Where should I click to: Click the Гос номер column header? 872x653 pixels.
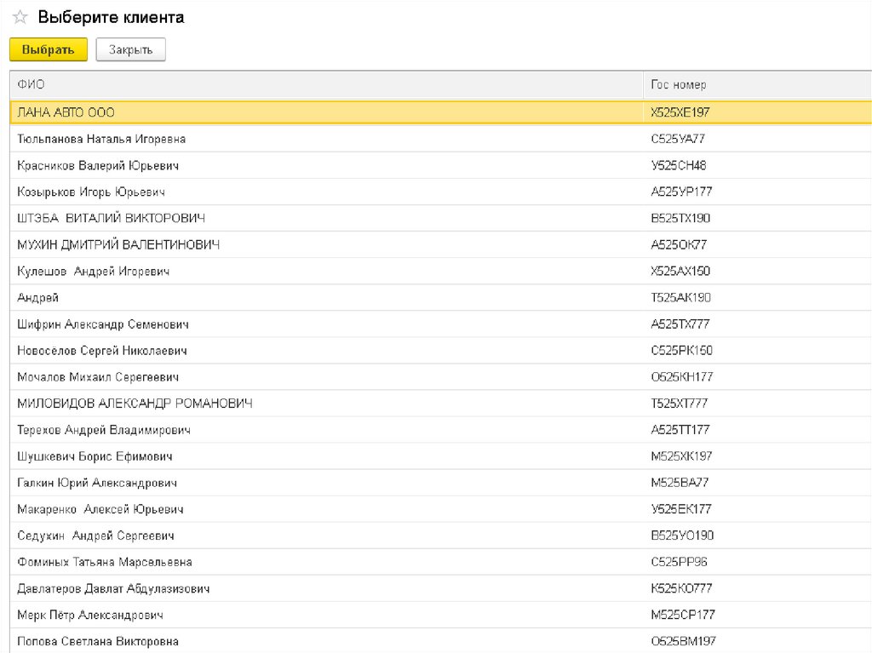pyautogui.click(x=678, y=85)
